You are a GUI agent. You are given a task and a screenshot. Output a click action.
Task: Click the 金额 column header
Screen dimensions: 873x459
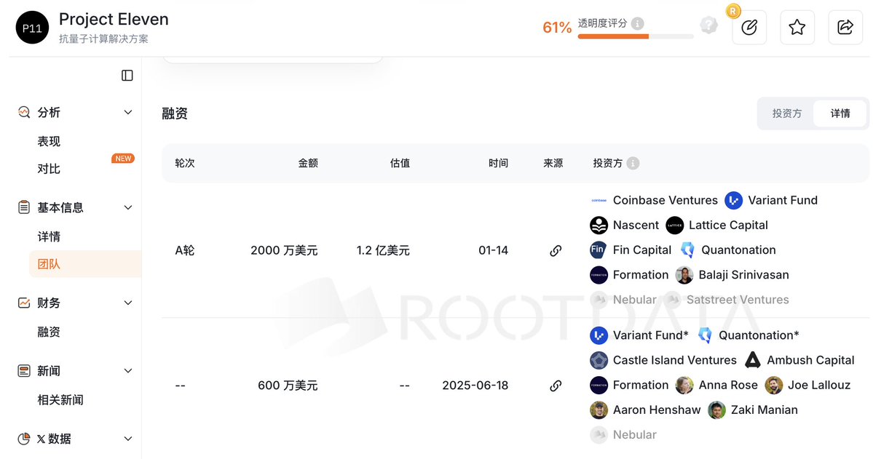(x=308, y=163)
